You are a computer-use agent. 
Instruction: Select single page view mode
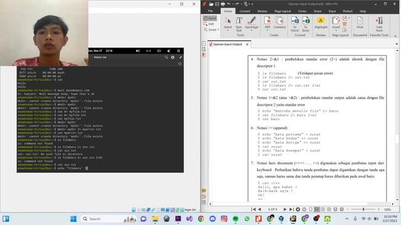[311, 209]
